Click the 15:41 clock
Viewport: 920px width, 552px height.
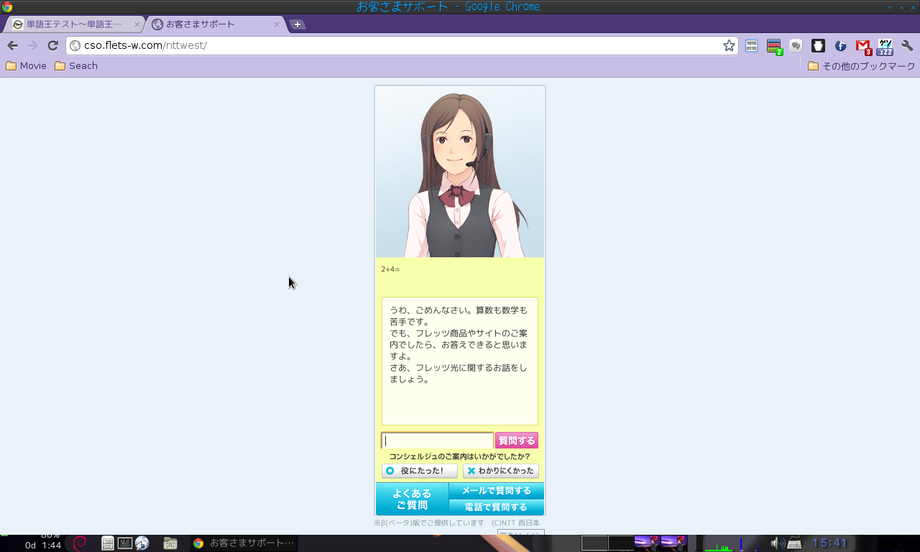pyautogui.click(x=830, y=543)
